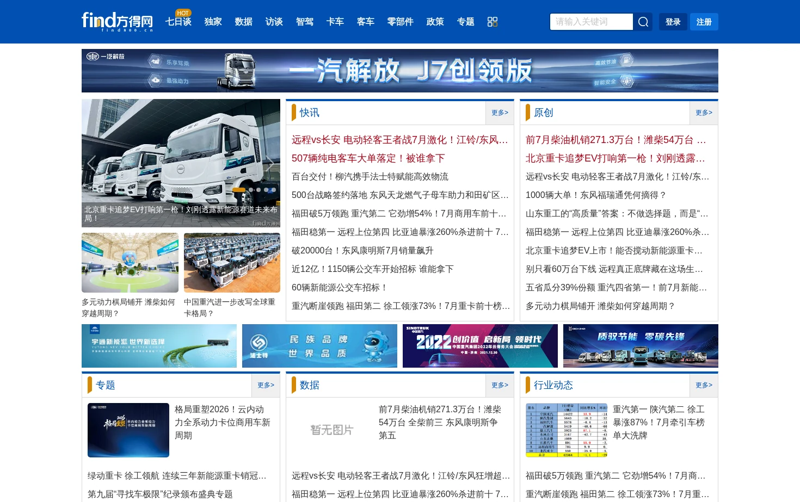This screenshot has width=800, height=502.
Task: Open 百台交付！柳汽携手法士特 article
Action: click(x=370, y=177)
